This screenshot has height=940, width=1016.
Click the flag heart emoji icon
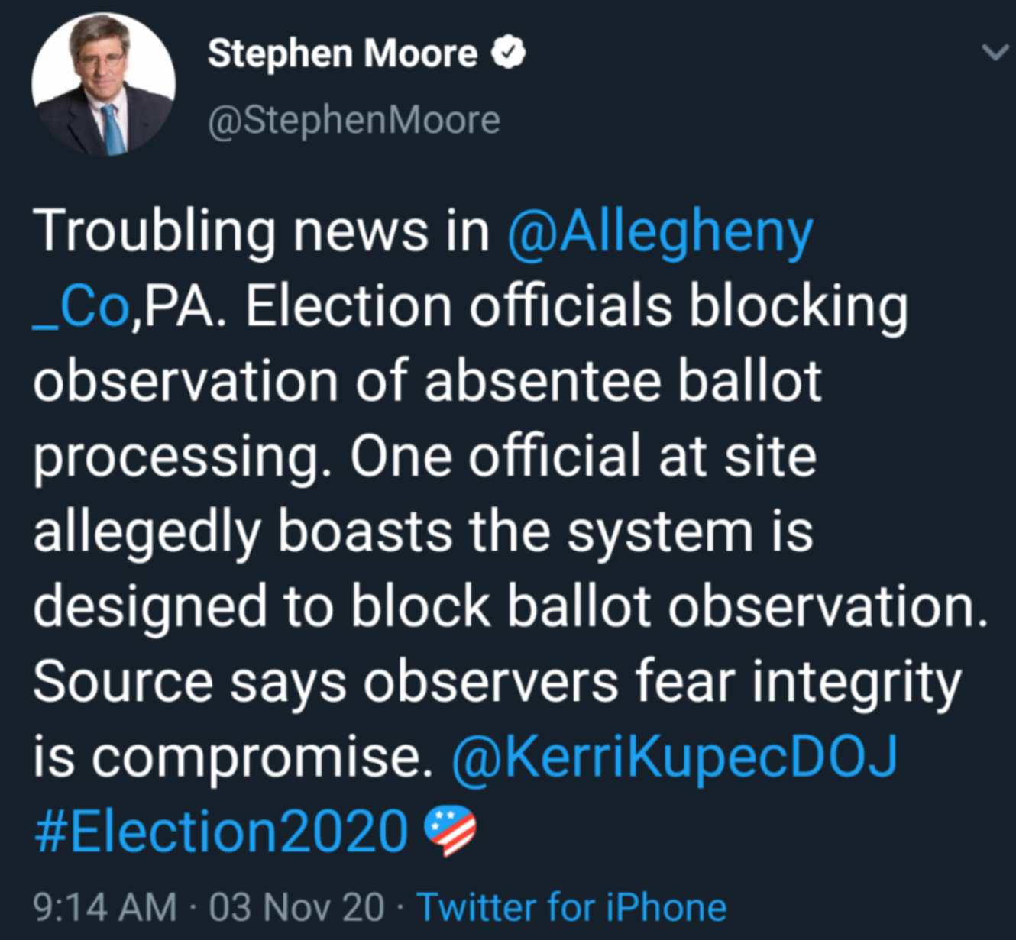tap(450, 831)
